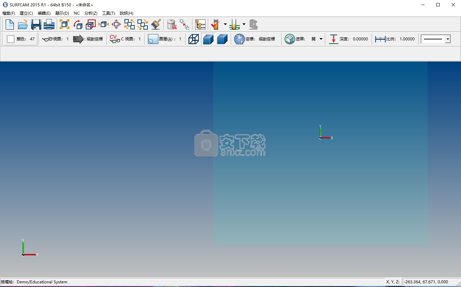Open the operations tree manager icon
The image size is (461, 287).
(x=200, y=24)
